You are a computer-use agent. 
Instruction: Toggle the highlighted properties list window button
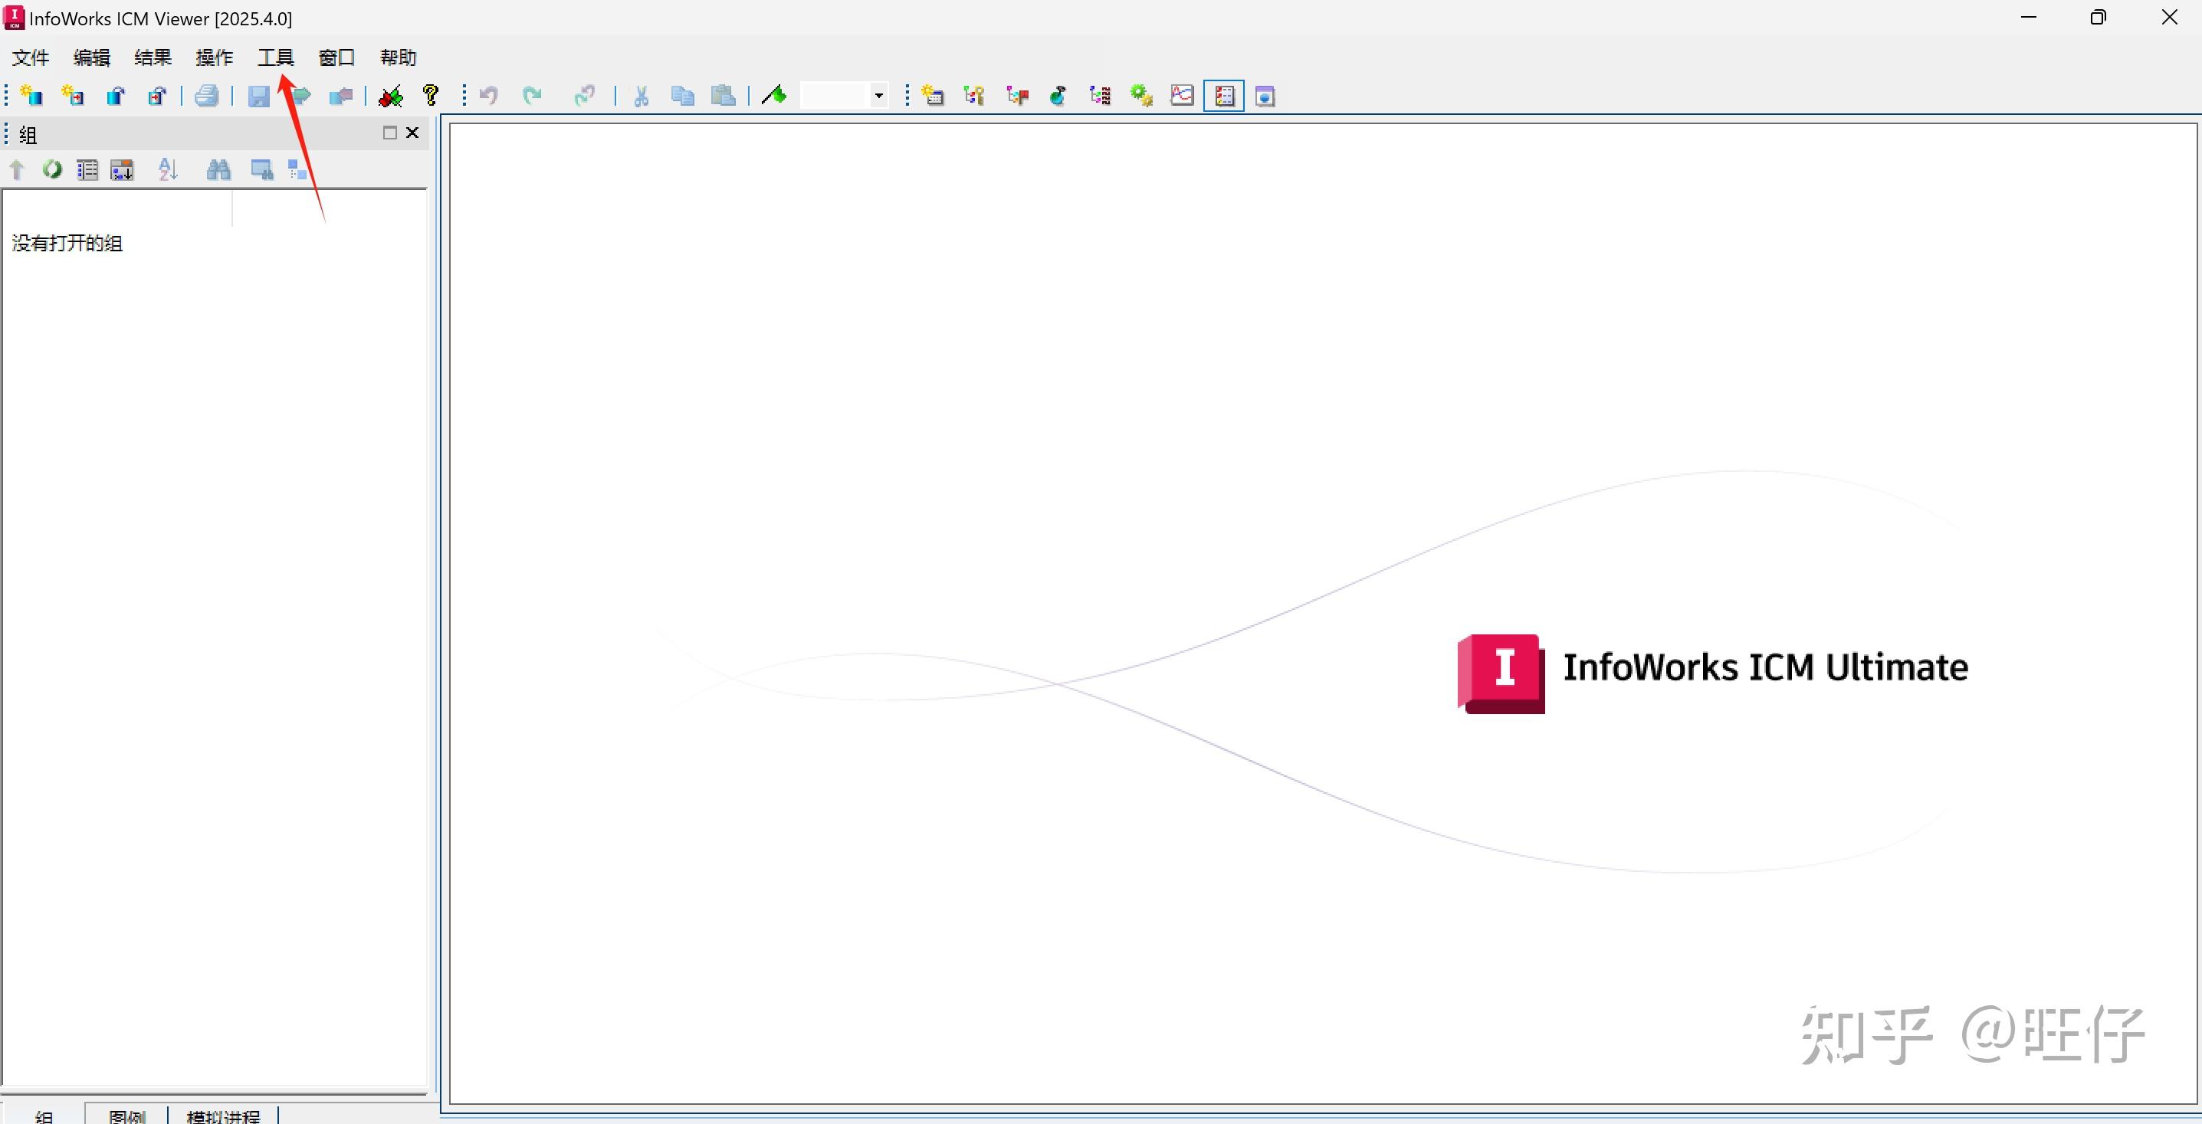point(1224,96)
